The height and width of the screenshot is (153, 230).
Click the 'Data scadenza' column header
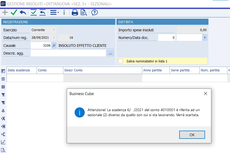point(22,70)
